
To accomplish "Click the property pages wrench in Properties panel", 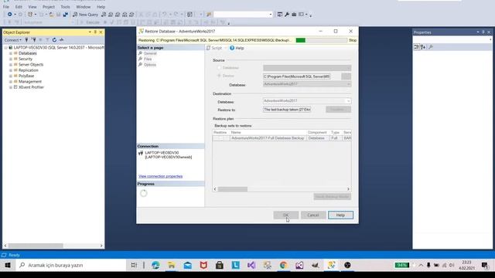I will point(431,47).
